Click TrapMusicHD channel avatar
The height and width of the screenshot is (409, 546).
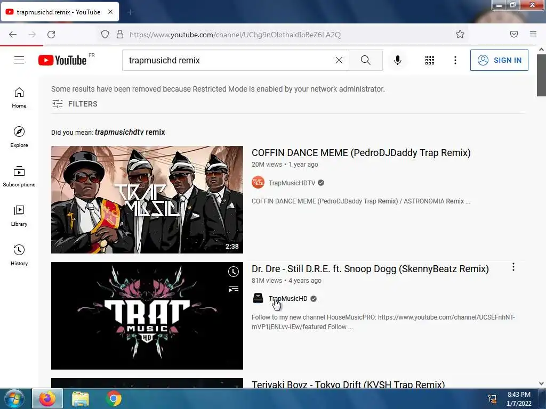(x=258, y=298)
